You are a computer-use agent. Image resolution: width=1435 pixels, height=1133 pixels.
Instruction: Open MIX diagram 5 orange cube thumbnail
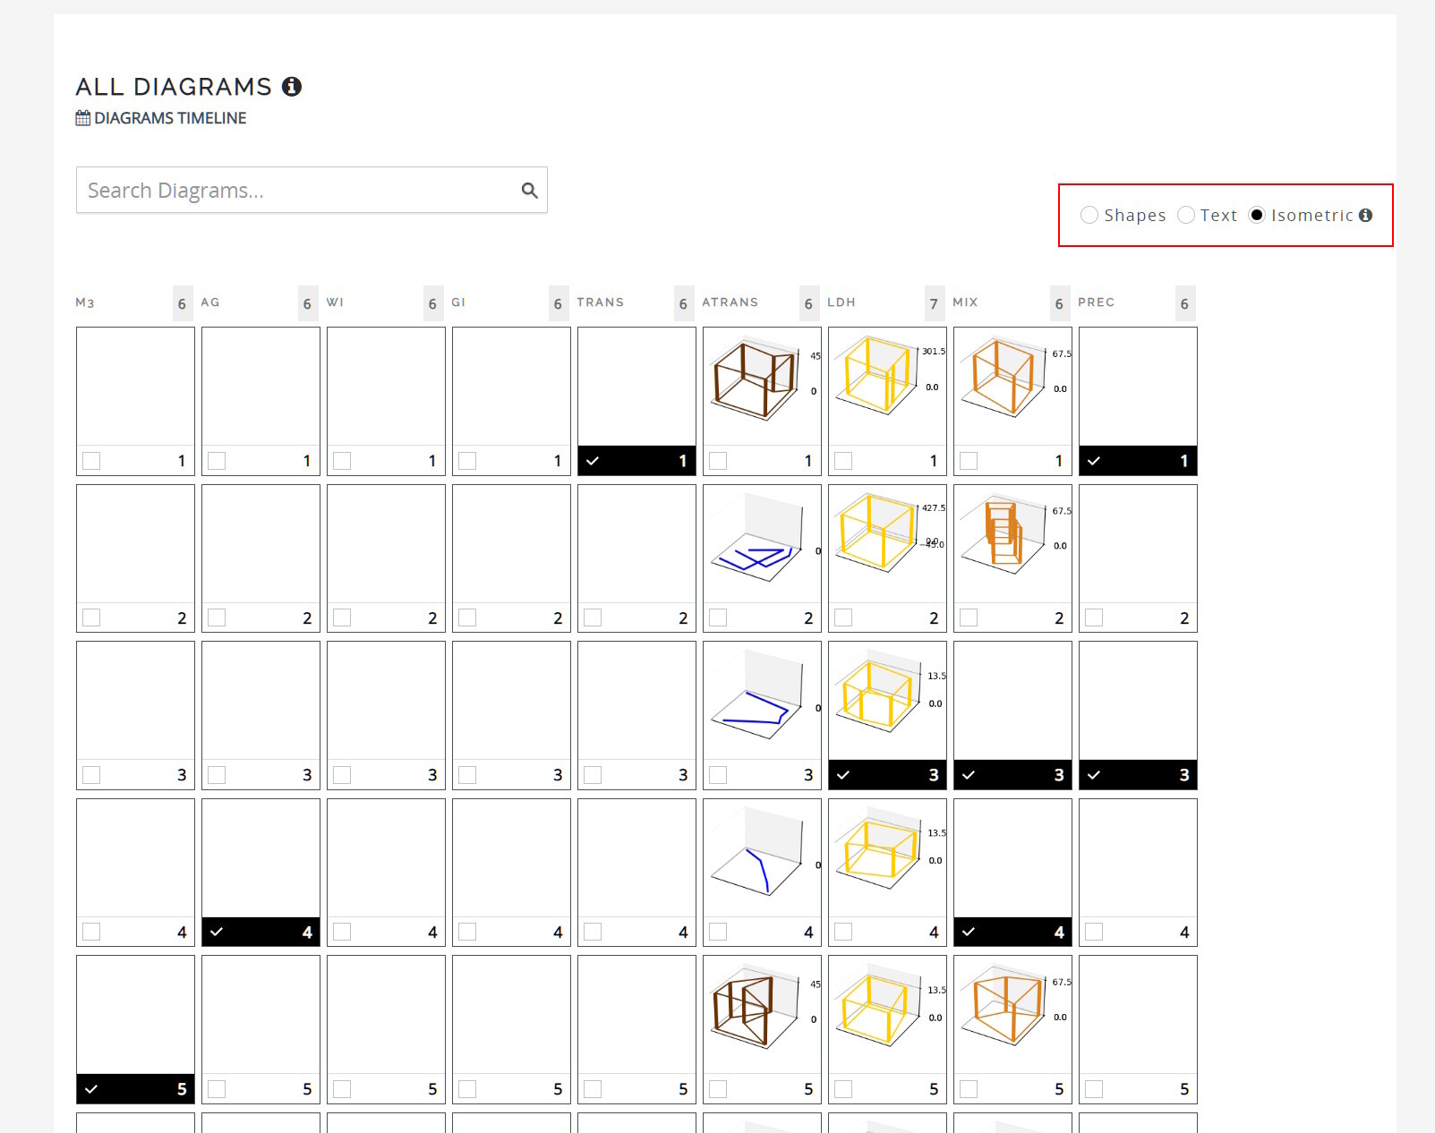coord(1012,1015)
